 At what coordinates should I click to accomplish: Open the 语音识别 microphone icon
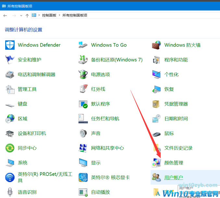click(x=10, y=192)
